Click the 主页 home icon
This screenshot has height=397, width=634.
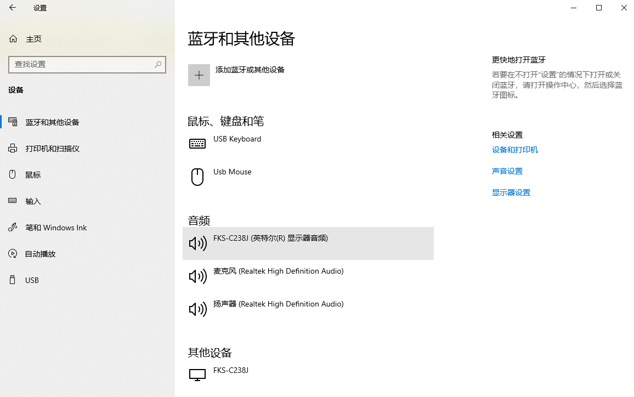pos(12,38)
